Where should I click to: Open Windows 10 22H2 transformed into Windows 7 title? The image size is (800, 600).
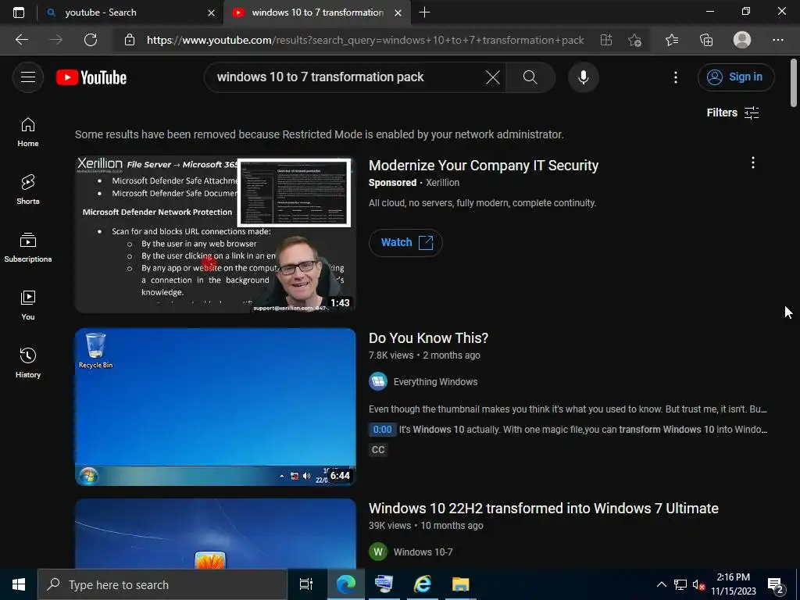[x=544, y=508]
